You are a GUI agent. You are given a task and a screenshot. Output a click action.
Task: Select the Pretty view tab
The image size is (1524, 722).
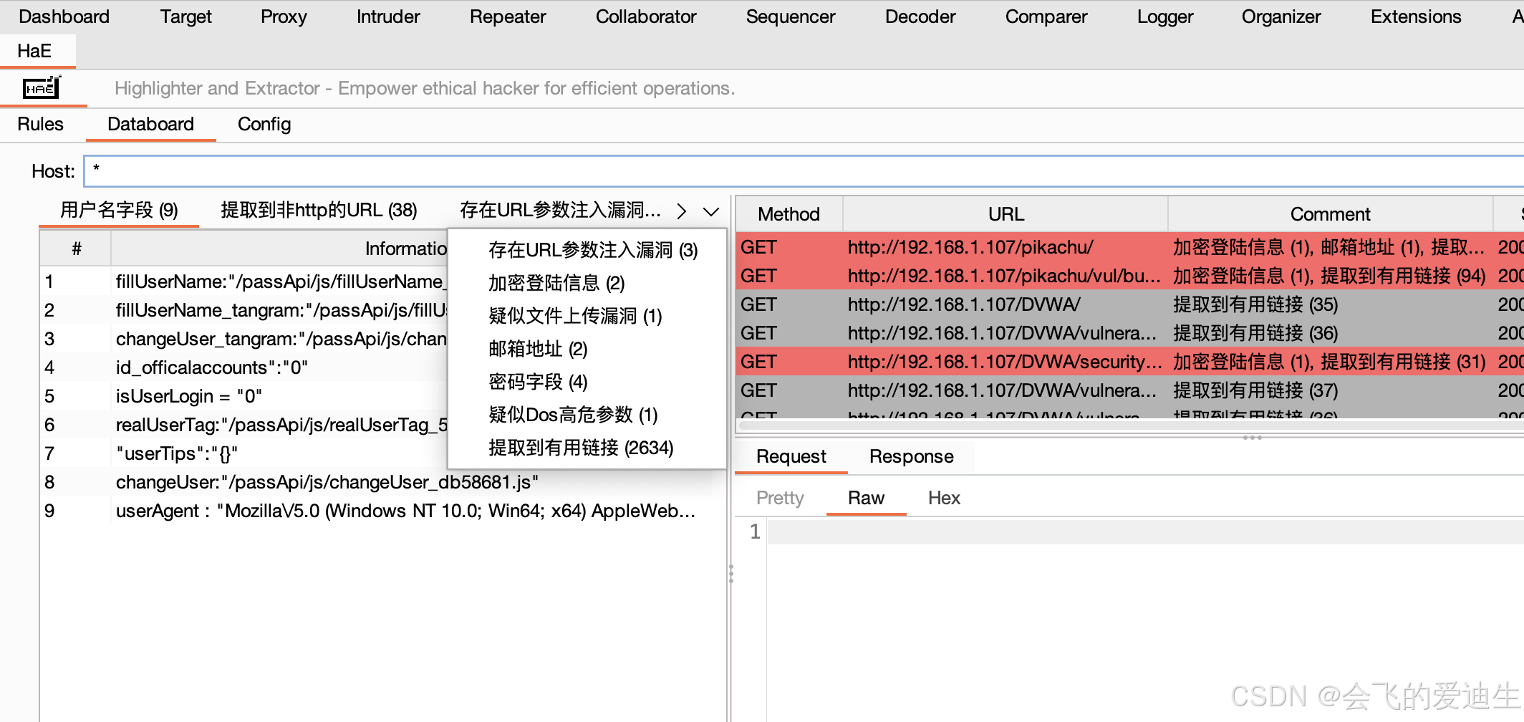click(x=780, y=498)
